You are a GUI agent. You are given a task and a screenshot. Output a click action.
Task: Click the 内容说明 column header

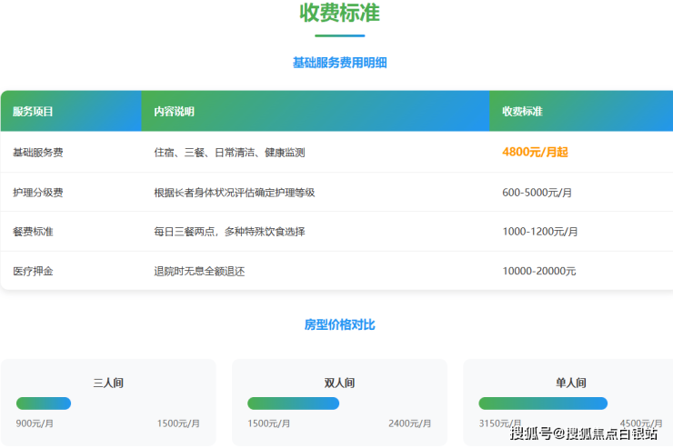coord(174,112)
